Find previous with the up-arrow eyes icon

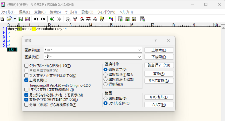[x=82, y=19]
